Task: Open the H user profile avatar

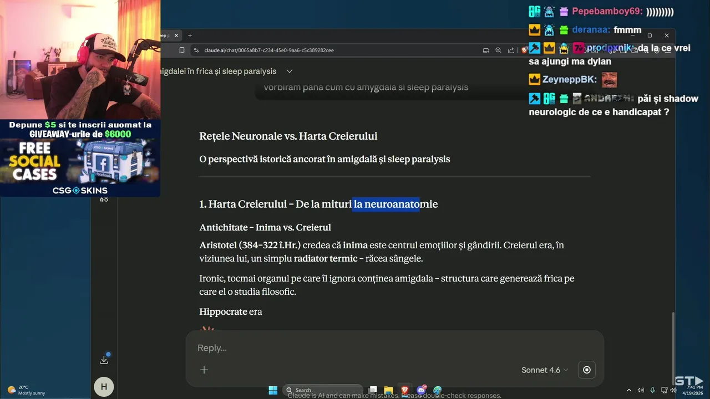Action: pos(104,386)
